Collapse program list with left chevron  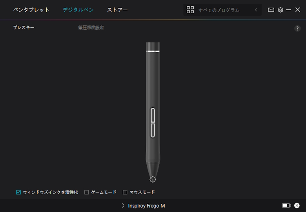click(256, 10)
